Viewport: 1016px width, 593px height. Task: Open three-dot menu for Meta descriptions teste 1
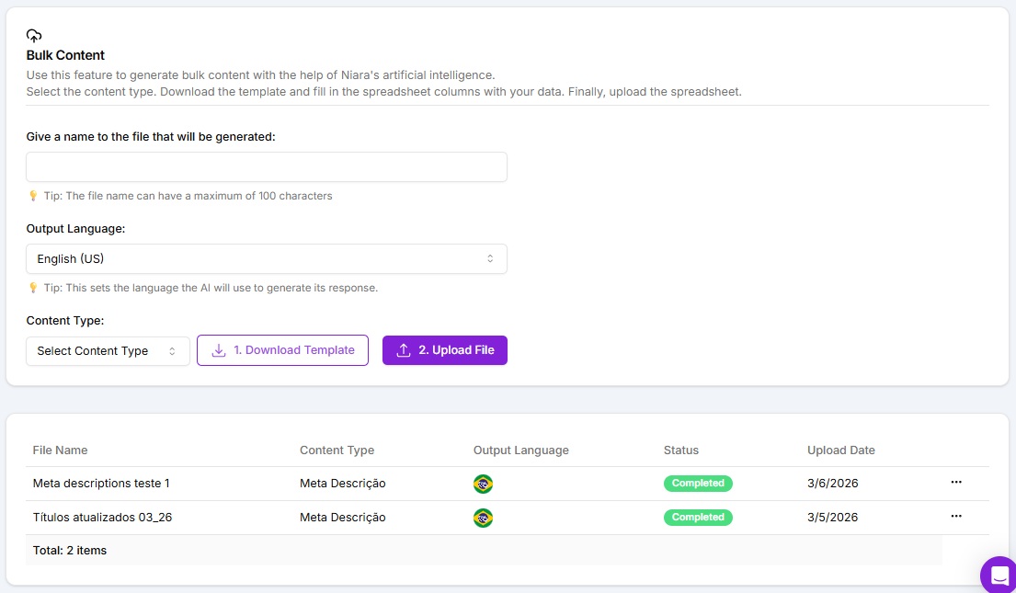(956, 483)
